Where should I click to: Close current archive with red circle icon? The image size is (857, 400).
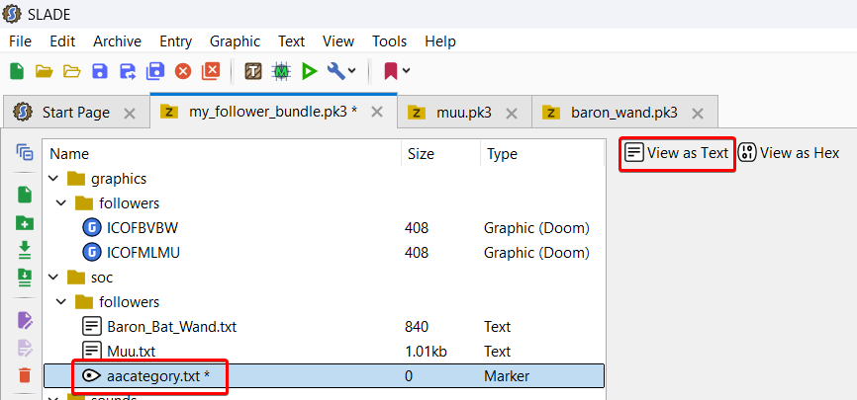[x=183, y=71]
